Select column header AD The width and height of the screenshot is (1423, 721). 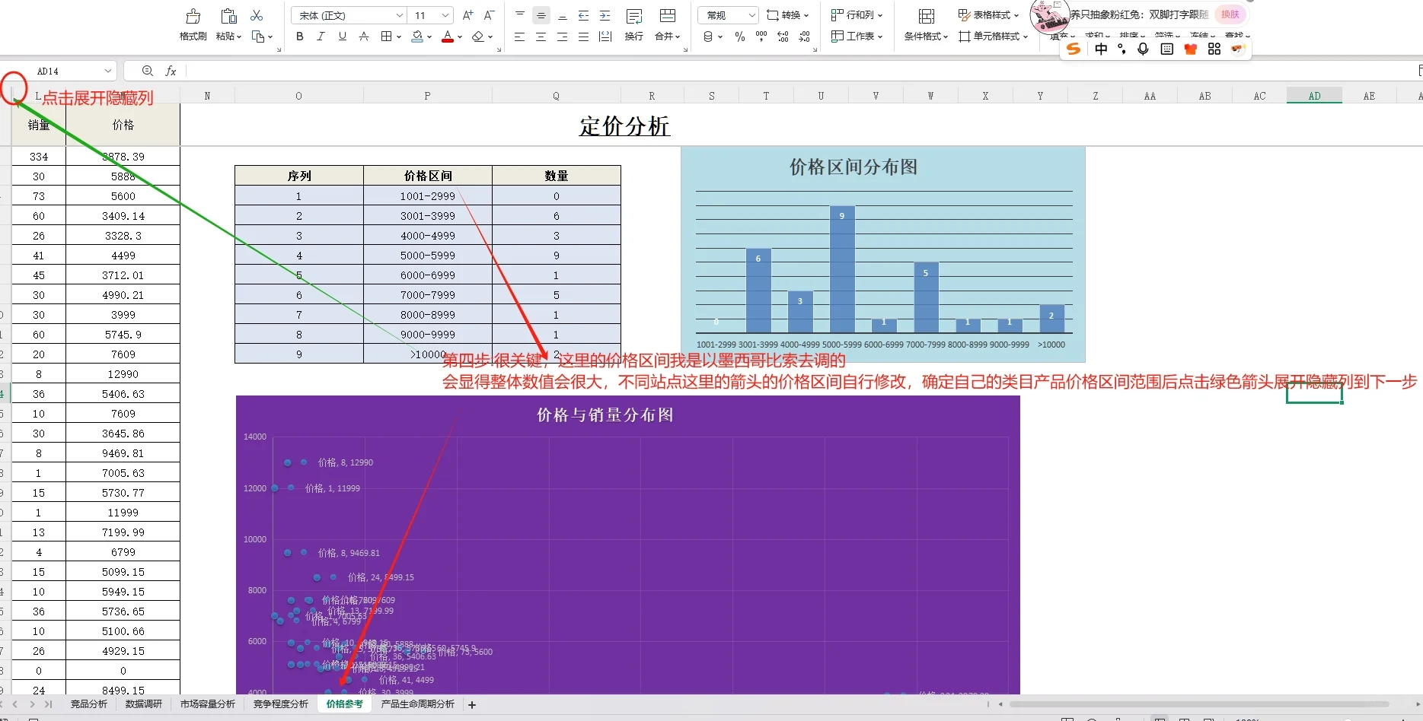(1314, 96)
